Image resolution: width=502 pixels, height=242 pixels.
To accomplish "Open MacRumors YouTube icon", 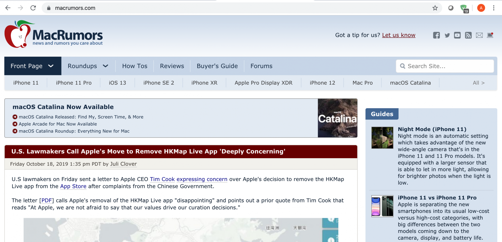I will pyautogui.click(x=457, y=35).
